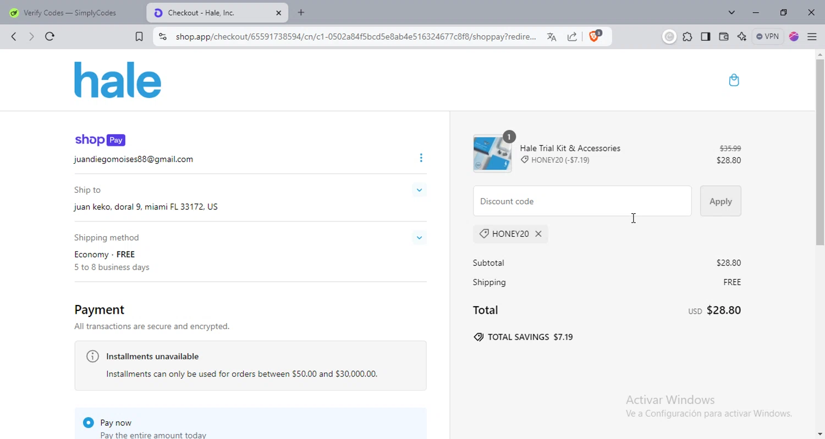825x439 pixels.
Task: Open the tab search dropdown arrow
Action: (x=732, y=13)
